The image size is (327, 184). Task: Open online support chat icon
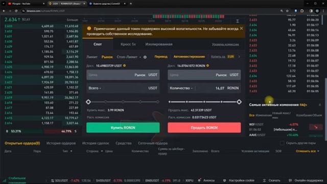(290, 180)
